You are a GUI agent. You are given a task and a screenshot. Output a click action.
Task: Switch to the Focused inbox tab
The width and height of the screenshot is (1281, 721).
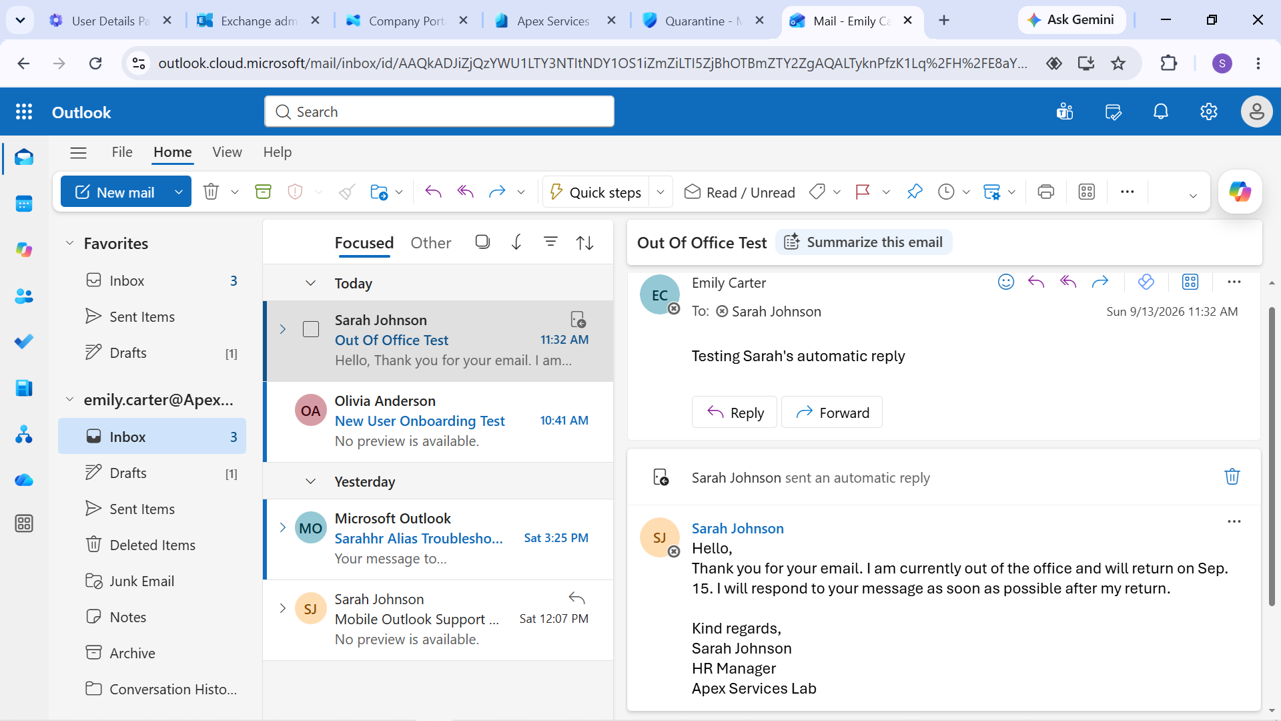364,243
